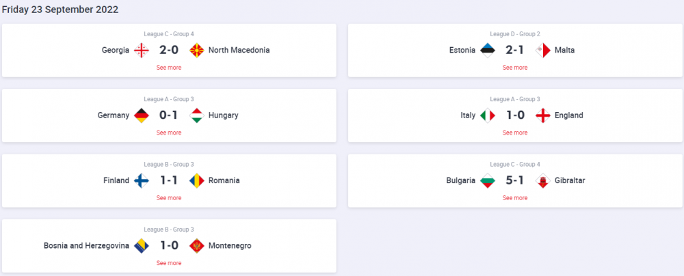Viewport: 684px width, 276px height.
Task: Click the Malta flag icon
Action: click(x=542, y=50)
